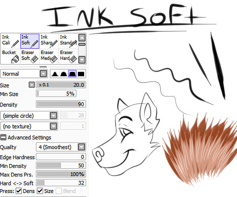Choose the hard square brush edge shape

(x=81, y=74)
